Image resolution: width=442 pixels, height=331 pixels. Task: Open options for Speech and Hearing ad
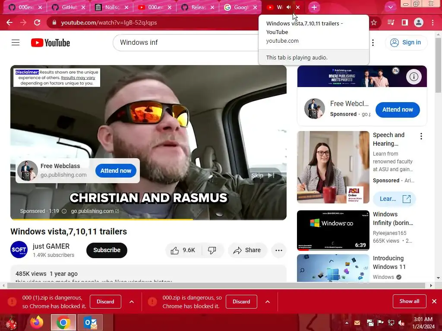[421, 137]
